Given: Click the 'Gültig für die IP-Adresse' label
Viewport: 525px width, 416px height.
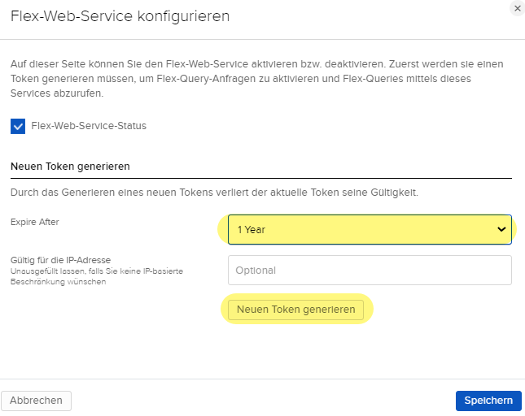Looking at the screenshot, I should pos(60,260).
